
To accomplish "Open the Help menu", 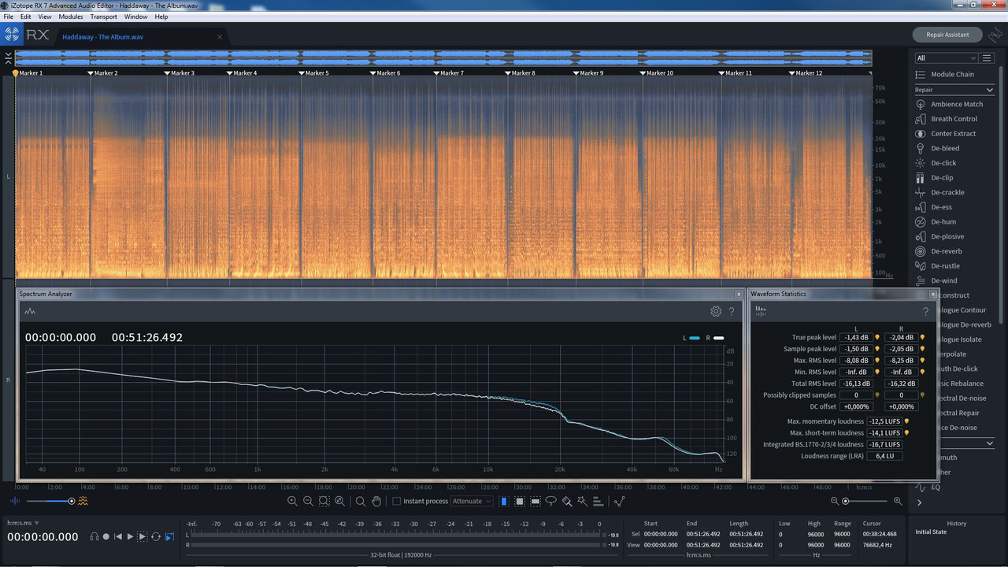I will click(x=161, y=17).
